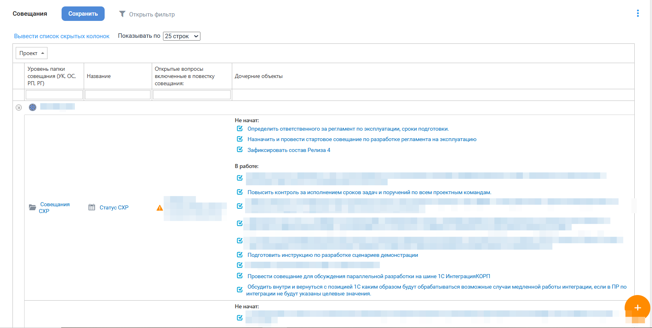Click Вывести список скрытых колонок link
652x328 pixels.
(62, 36)
